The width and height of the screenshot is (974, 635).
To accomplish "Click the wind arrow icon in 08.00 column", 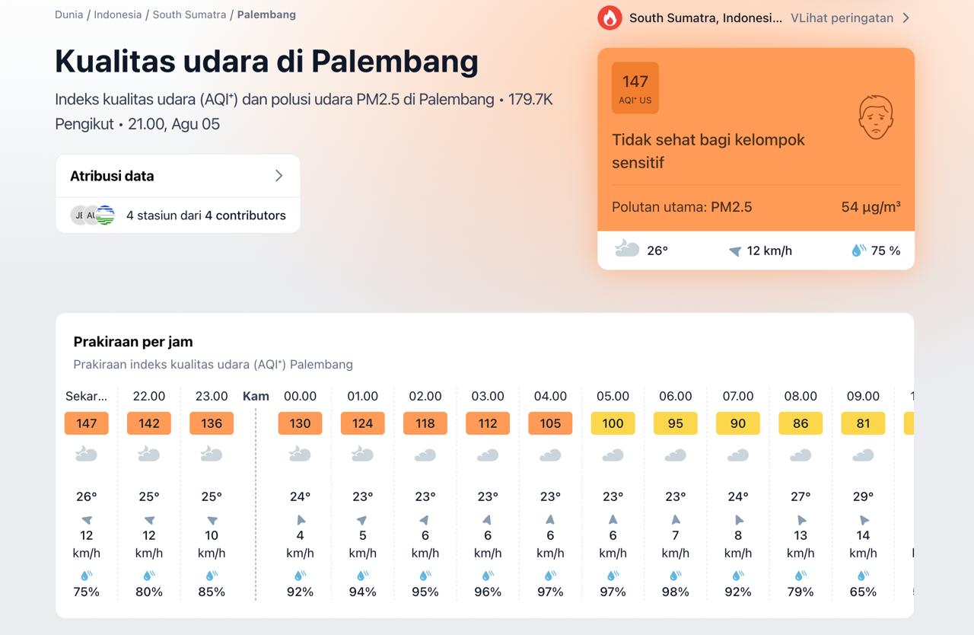I will coord(801,520).
